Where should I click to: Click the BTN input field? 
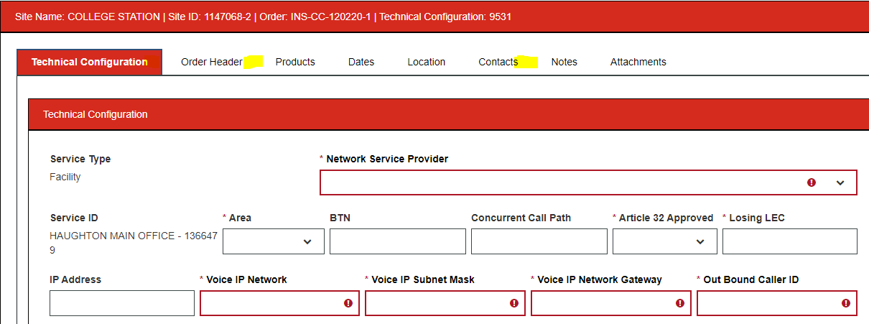point(398,241)
